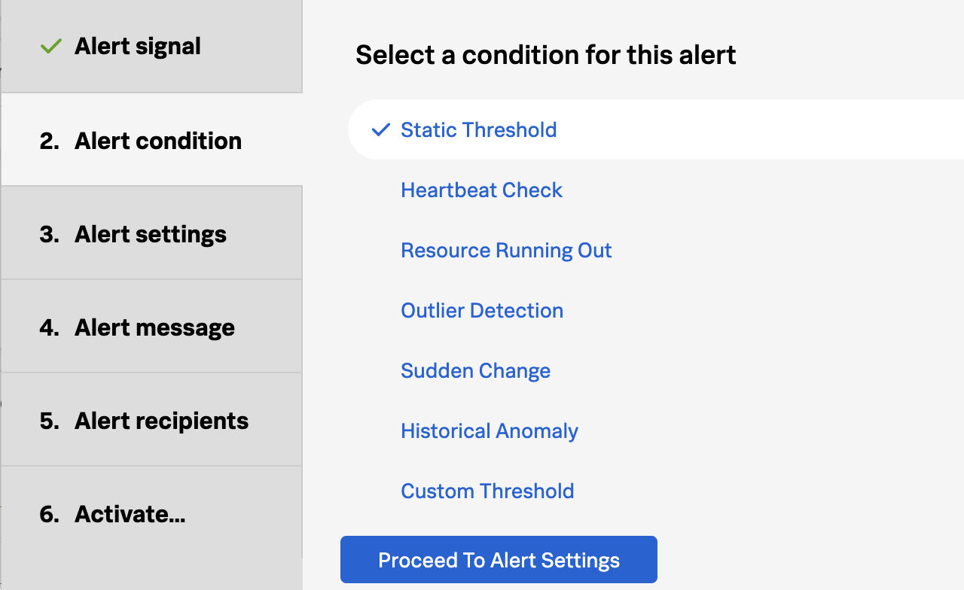
Task: Choose Heartbeat Check as the condition
Action: pyautogui.click(x=481, y=190)
